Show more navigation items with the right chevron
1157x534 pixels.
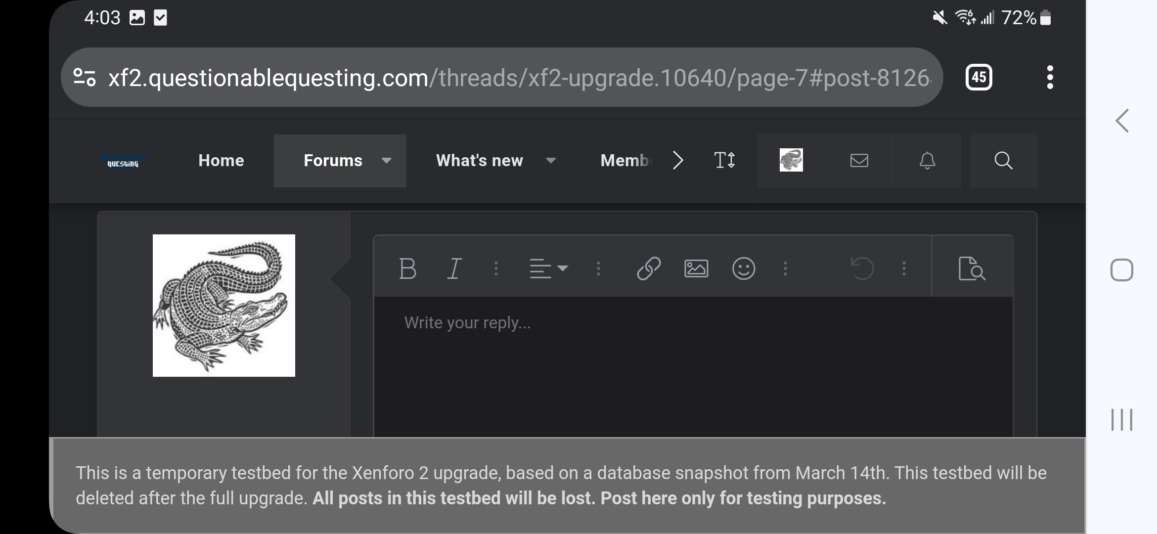coord(678,160)
